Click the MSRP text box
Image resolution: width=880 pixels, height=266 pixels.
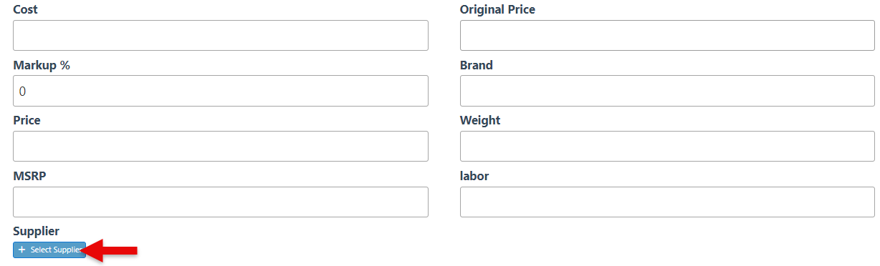[x=221, y=202]
